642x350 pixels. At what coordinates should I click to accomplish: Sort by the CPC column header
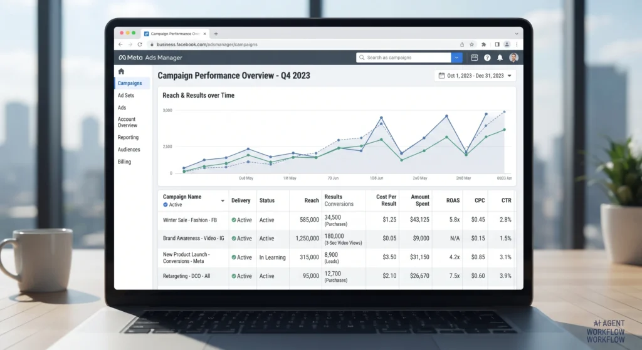click(480, 200)
